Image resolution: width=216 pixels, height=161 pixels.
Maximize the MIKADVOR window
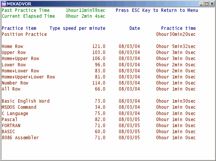[x=207, y=4]
